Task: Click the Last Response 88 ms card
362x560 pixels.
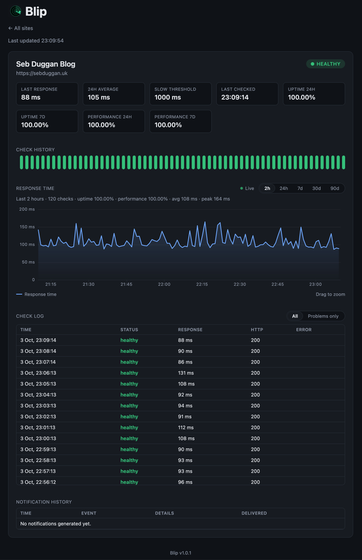Action: click(x=47, y=94)
